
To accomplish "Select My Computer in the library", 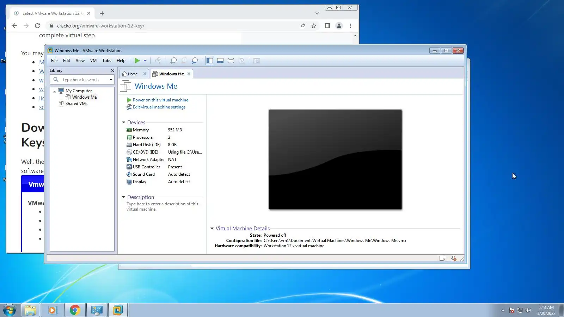I will (x=78, y=91).
